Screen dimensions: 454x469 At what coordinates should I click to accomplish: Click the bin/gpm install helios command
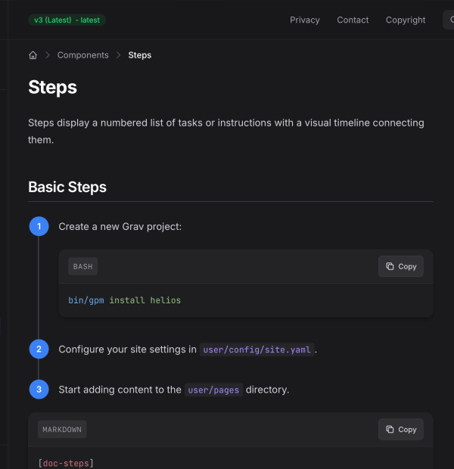(x=124, y=300)
